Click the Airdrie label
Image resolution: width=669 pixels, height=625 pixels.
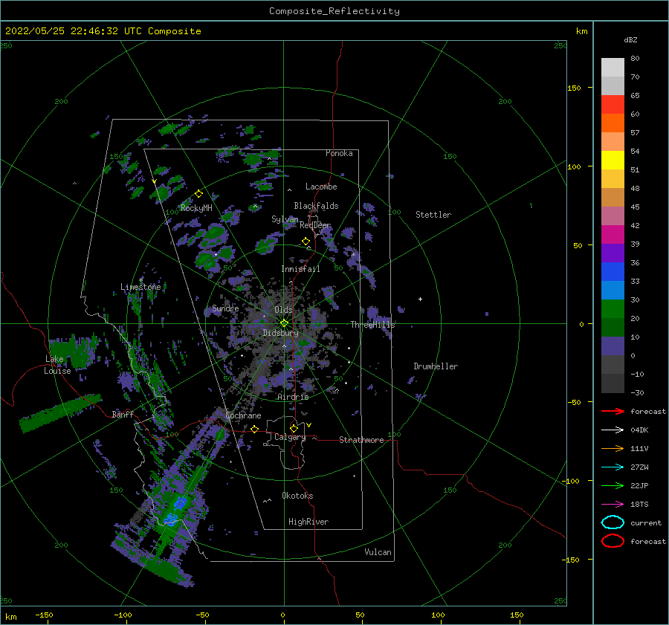(293, 397)
